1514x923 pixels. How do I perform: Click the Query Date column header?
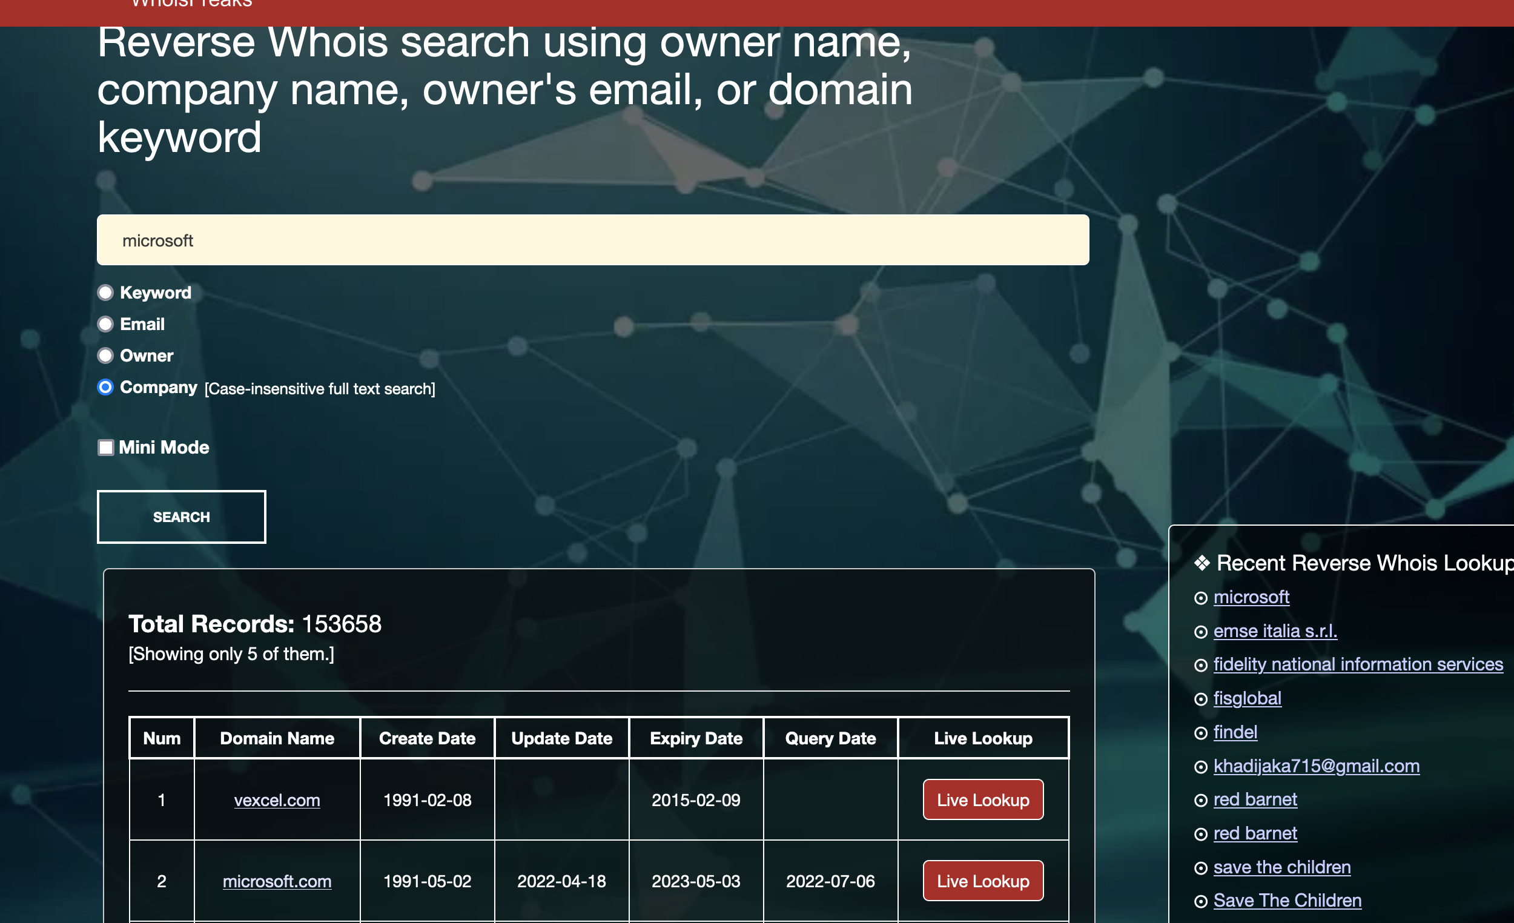(831, 738)
